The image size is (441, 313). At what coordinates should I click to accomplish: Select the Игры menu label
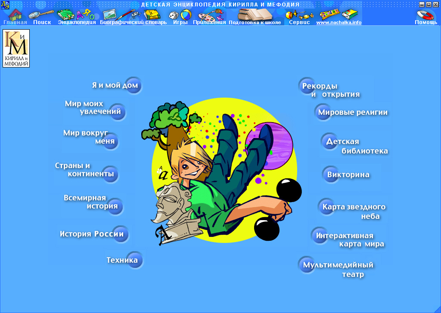click(x=180, y=22)
